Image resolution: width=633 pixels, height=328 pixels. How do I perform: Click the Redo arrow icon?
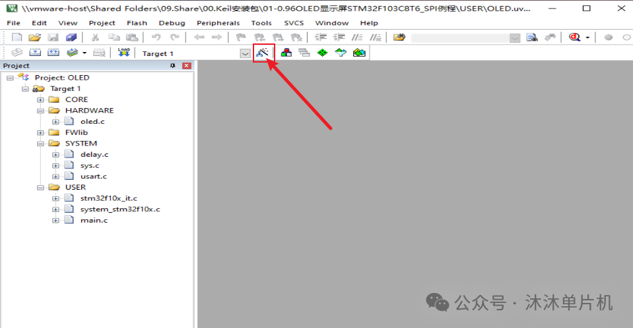point(174,38)
